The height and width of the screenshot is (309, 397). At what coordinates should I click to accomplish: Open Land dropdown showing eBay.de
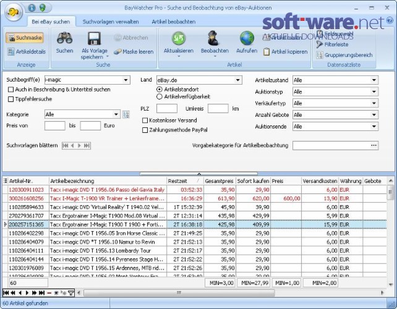[237, 80]
